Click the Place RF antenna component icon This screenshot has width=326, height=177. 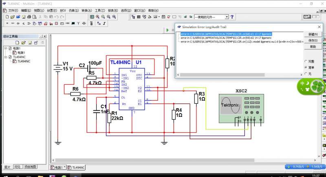pos(78,24)
